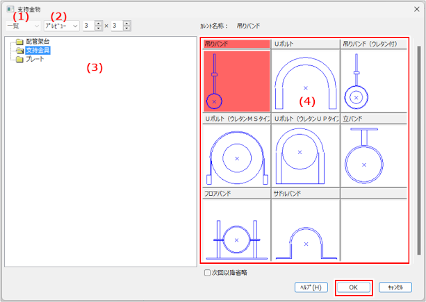Increase the first grid count spinner
The width and height of the screenshot is (426, 302).
click(x=99, y=22)
